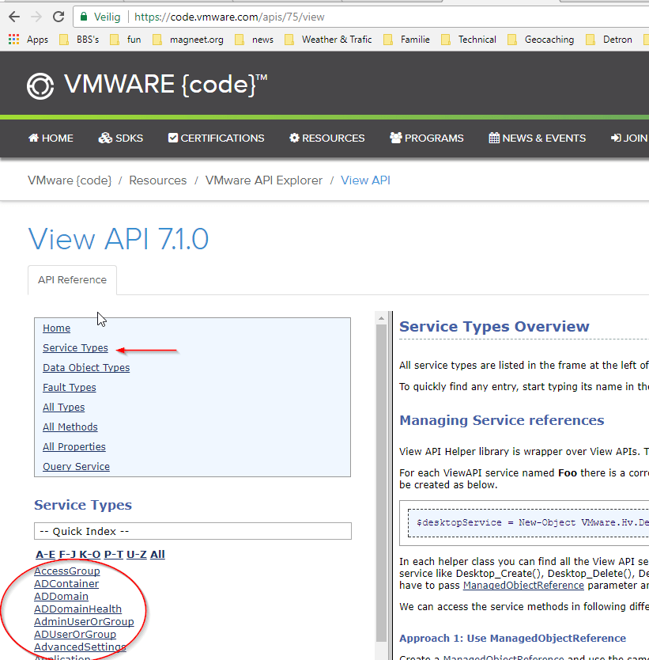The image size is (649, 660).
Task: Open the Query Service link
Action: 77,466
